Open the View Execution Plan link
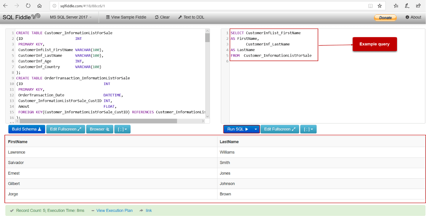The height and width of the screenshot is (216, 426). 115,210
